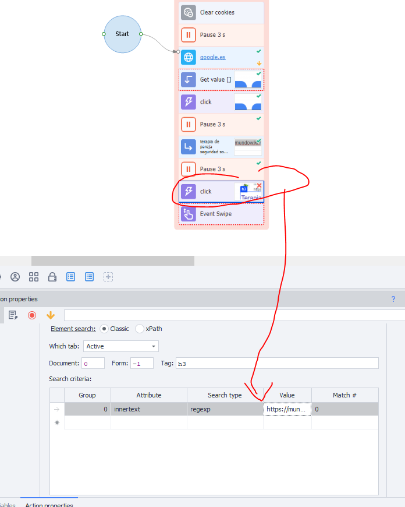The height and width of the screenshot is (507, 405).
Task: Click the first blue list icon
Action: 71,277
